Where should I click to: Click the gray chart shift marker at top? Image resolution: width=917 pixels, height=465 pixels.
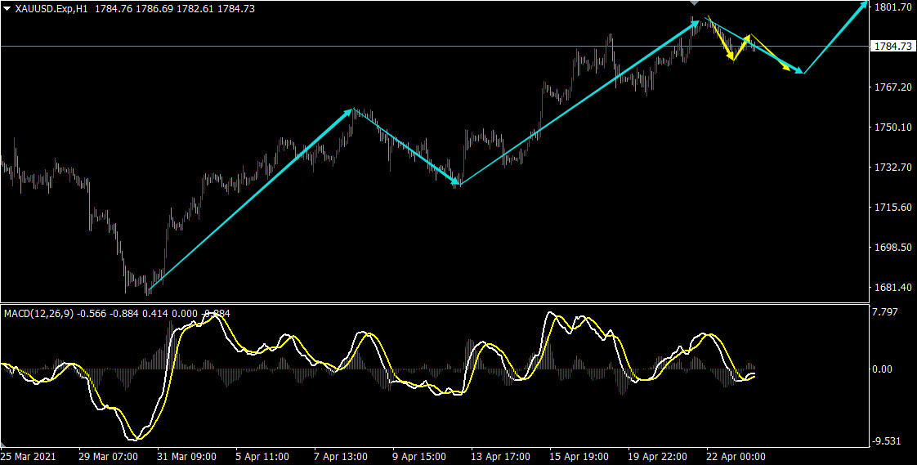pyautogui.click(x=695, y=4)
